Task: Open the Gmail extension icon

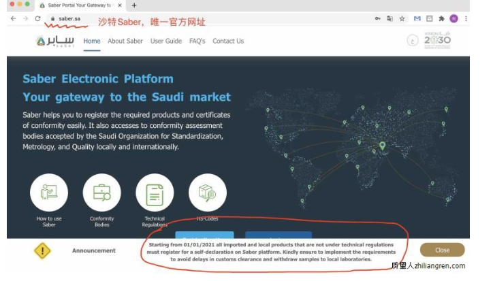Action: click(x=417, y=18)
